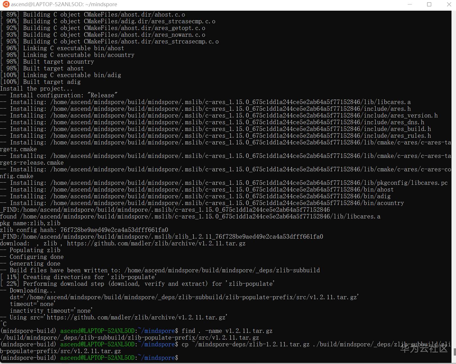The width and height of the screenshot is (456, 364).
Task: Click the 'pkg name:zlib,zlib' line
Action: [x=30, y=223]
